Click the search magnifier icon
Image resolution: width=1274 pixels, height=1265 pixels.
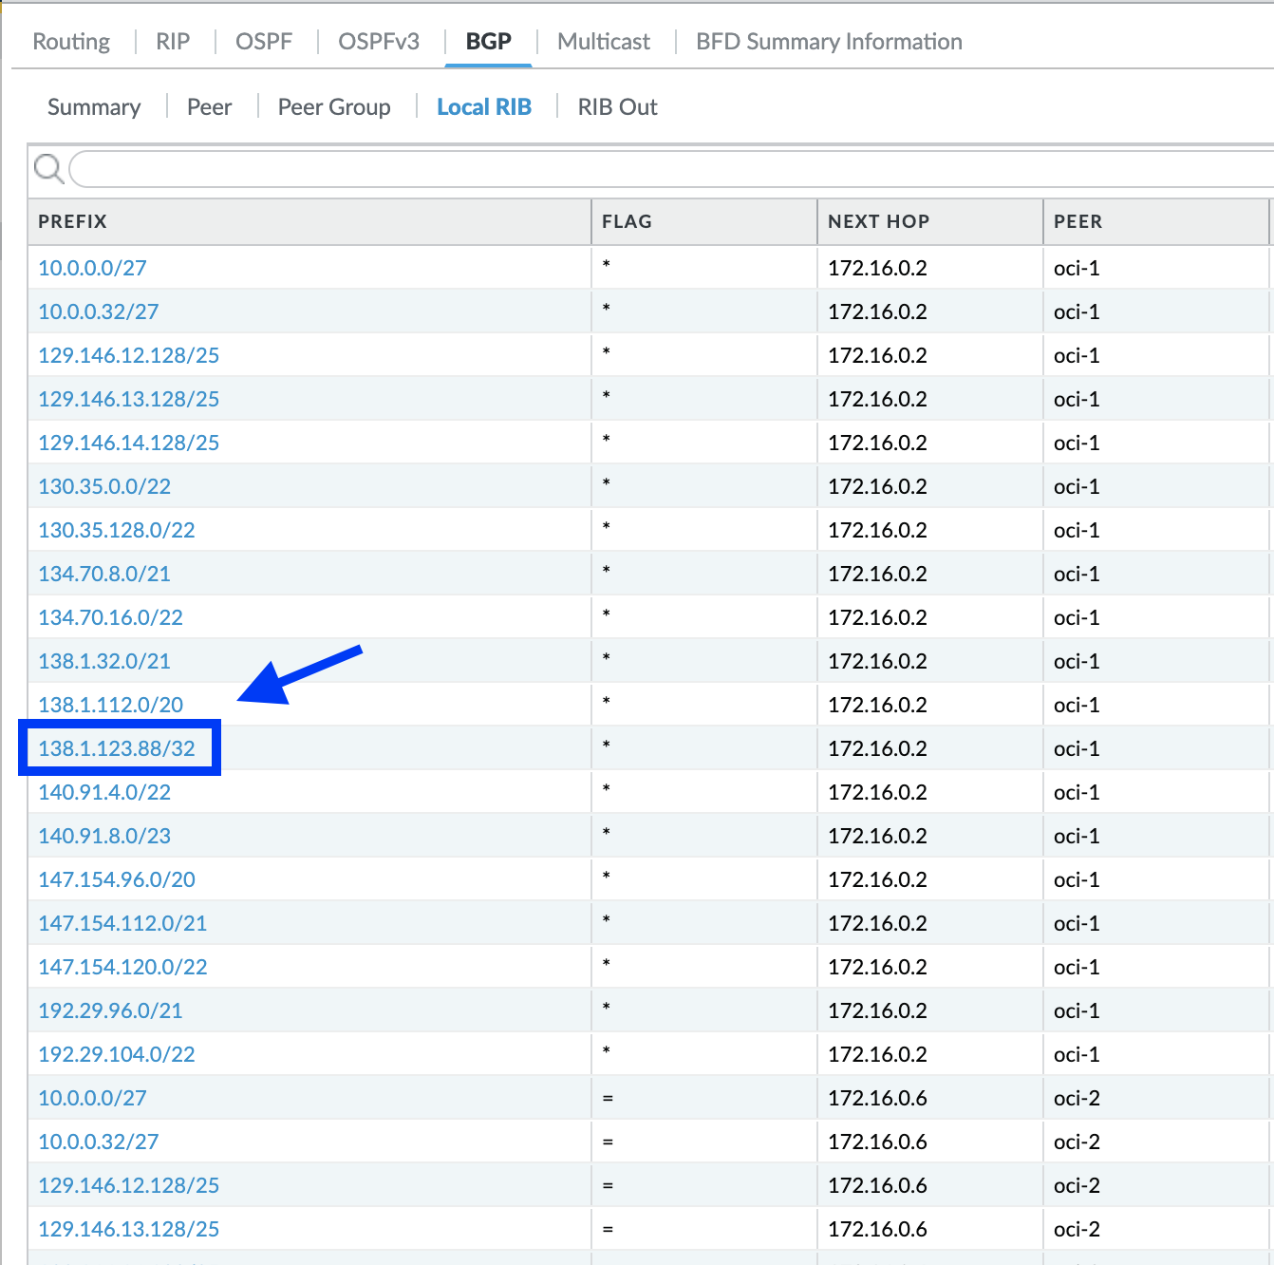click(x=48, y=170)
